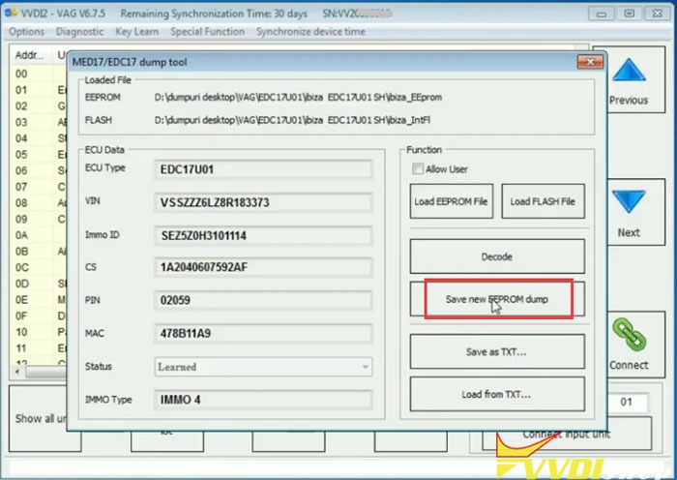Select address row 06 in unit list
Screen dimensions: 677x480
38,170
